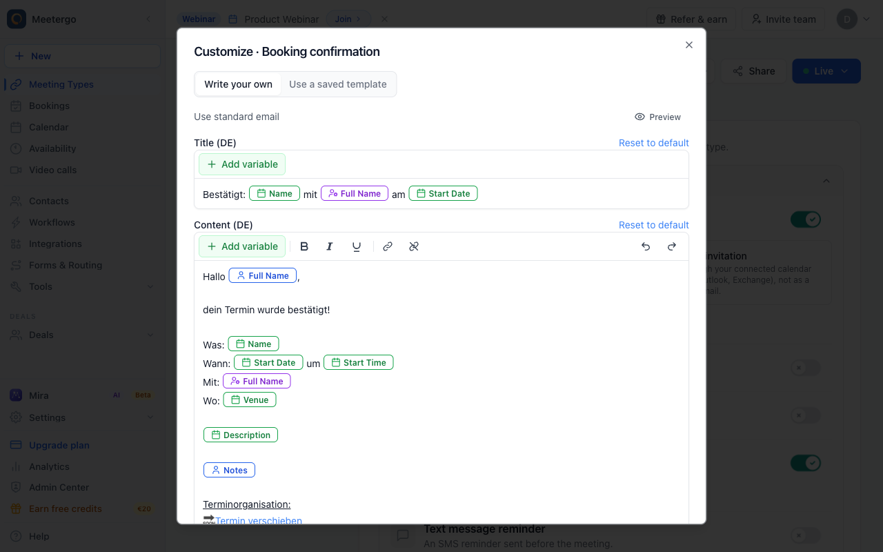Redo the content edit
883x552 pixels.
click(x=672, y=246)
